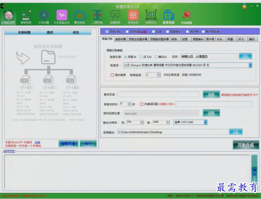
Task: Click the 开始合成 button
Action: point(246,145)
